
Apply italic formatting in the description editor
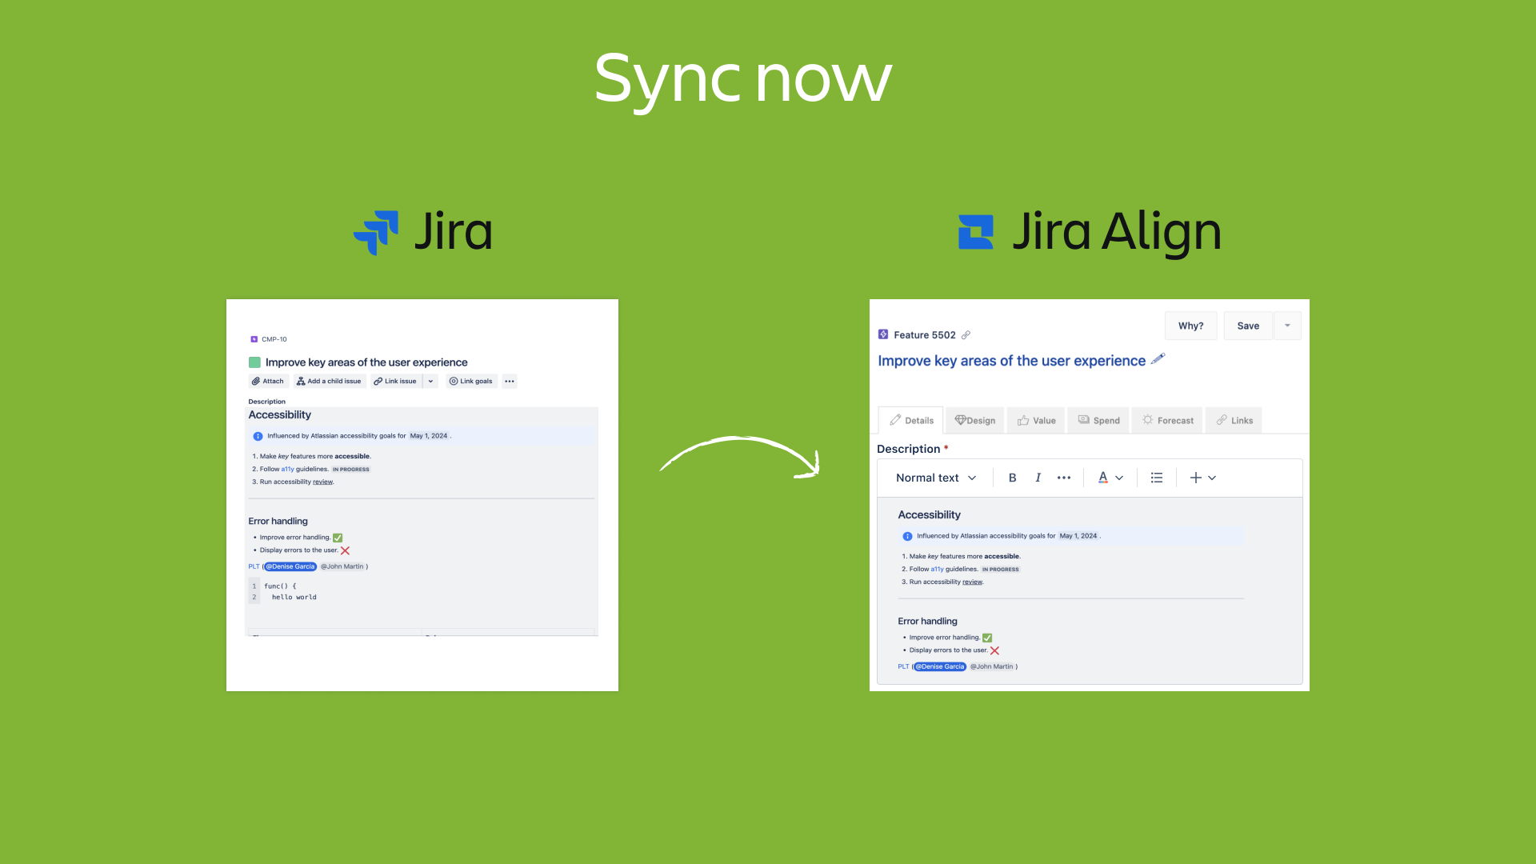[x=1038, y=478]
